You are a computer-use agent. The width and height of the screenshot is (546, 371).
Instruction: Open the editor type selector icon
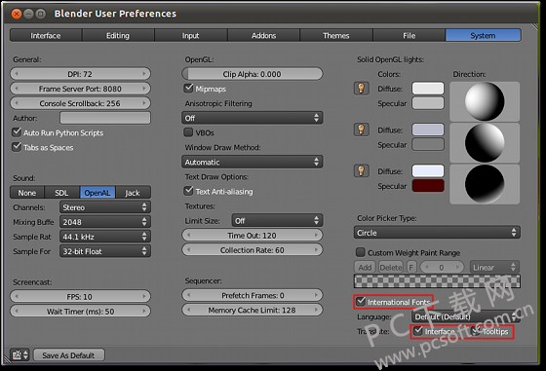(19, 355)
